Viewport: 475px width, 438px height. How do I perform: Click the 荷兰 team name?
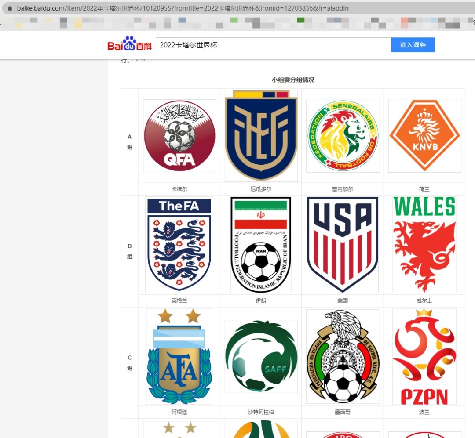click(424, 189)
